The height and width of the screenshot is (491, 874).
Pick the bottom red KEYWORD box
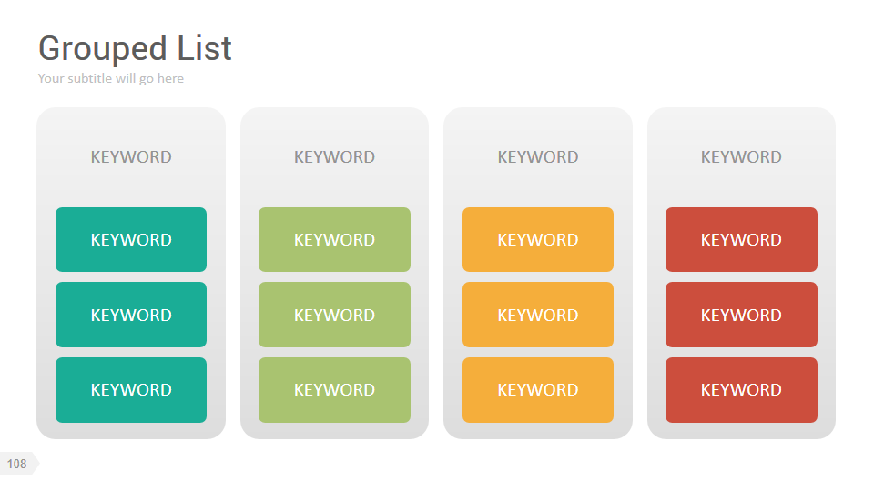click(741, 390)
